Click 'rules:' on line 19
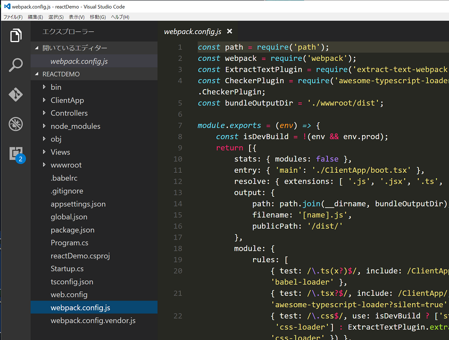This screenshot has width=449, height=340. (x=265, y=260)
